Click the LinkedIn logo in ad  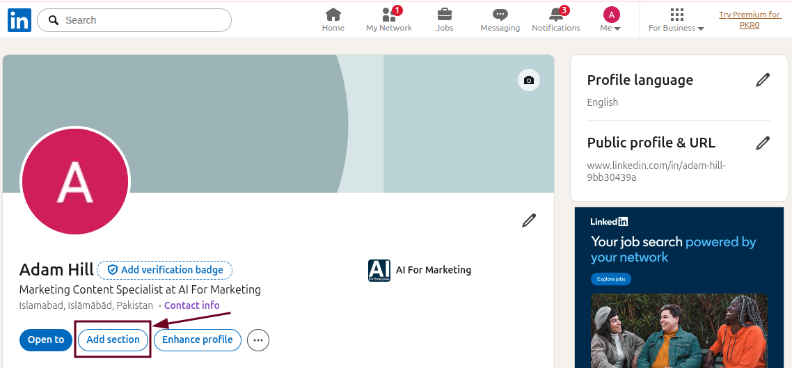(609, 222)
